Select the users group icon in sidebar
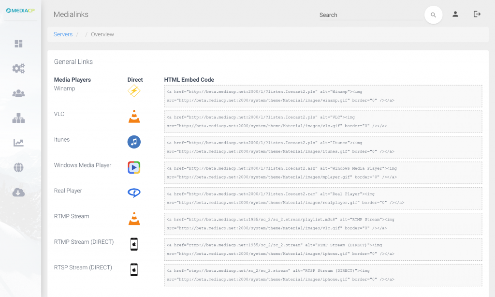Image resolution: width=495 pixels, height=297 pixels. [x=18, y=93]
